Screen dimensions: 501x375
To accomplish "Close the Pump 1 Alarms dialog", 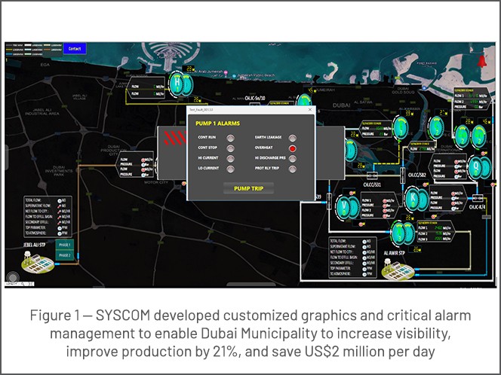I will point(309,110).
